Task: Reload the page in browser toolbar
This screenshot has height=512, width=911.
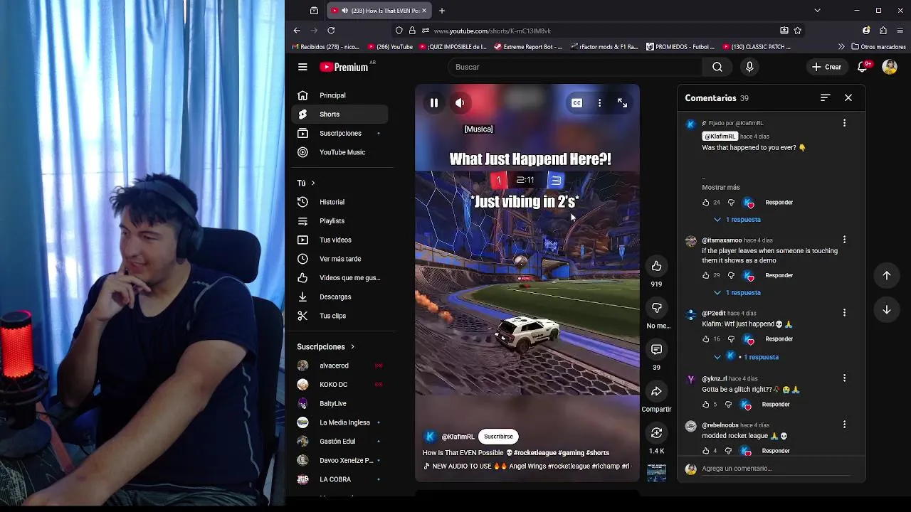Action: pyautogui.click(x=331, y=31)
